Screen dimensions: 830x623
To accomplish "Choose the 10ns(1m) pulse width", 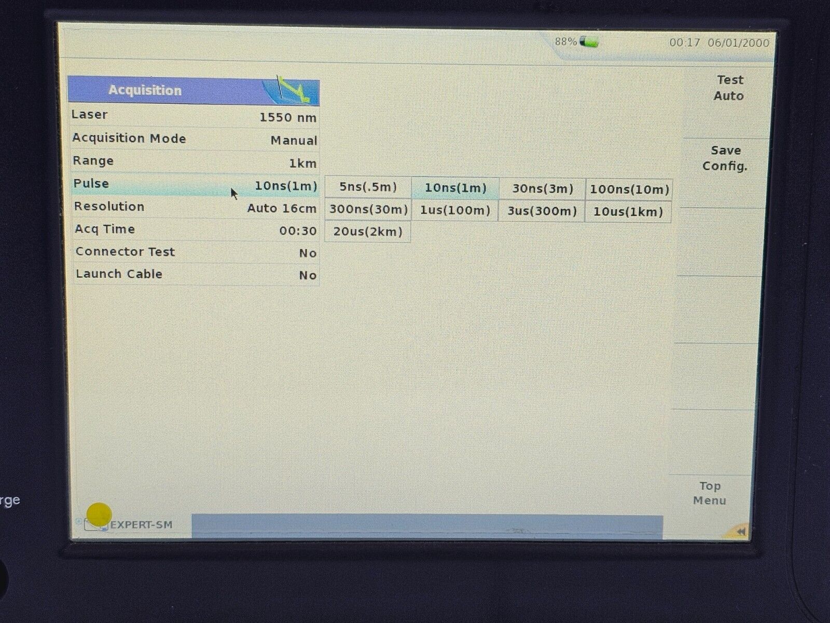I will coord(455,188).
